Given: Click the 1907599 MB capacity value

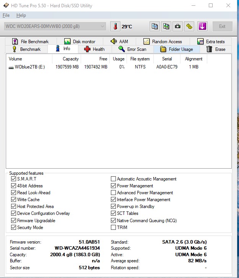Looking at the screenshot, I should tap(67, 67).
